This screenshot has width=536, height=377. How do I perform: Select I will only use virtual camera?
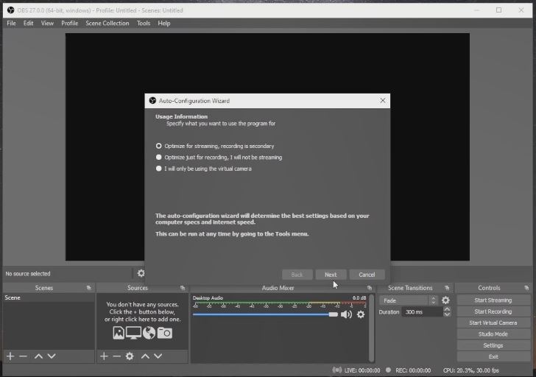[x=159, y=169]
